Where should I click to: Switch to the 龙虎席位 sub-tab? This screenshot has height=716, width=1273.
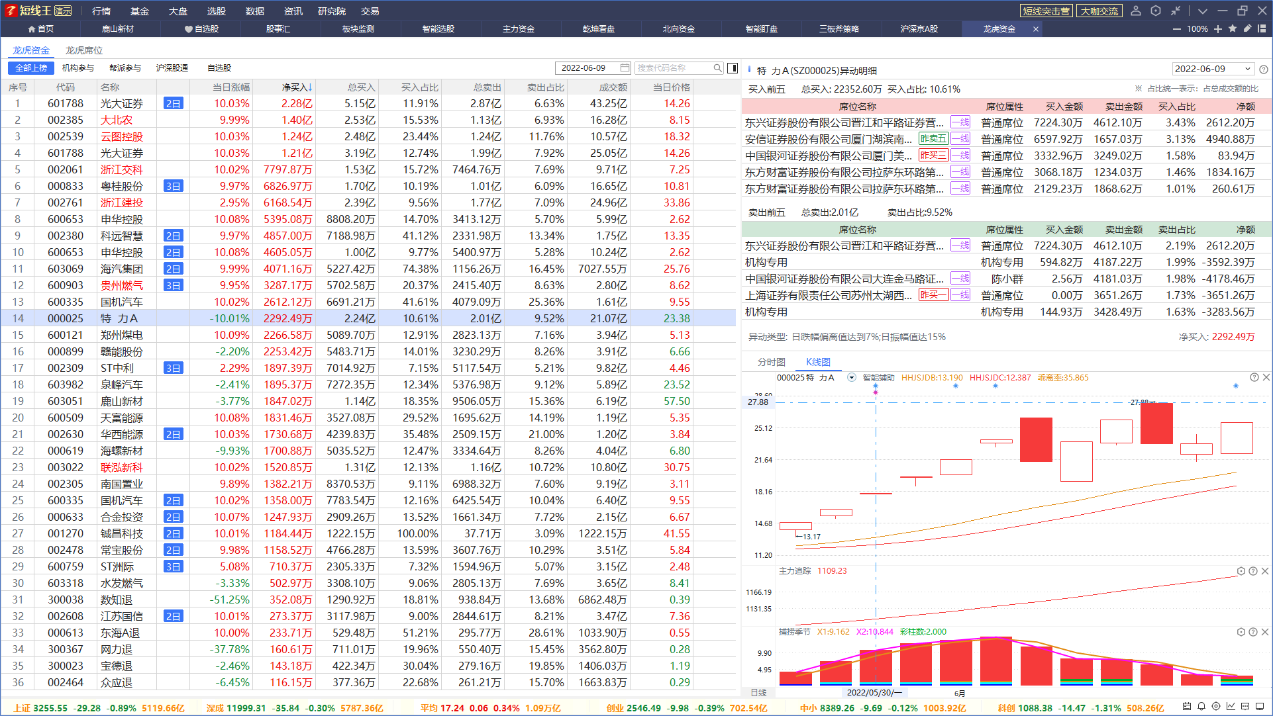pyautogui.click(x=84, y=50)
